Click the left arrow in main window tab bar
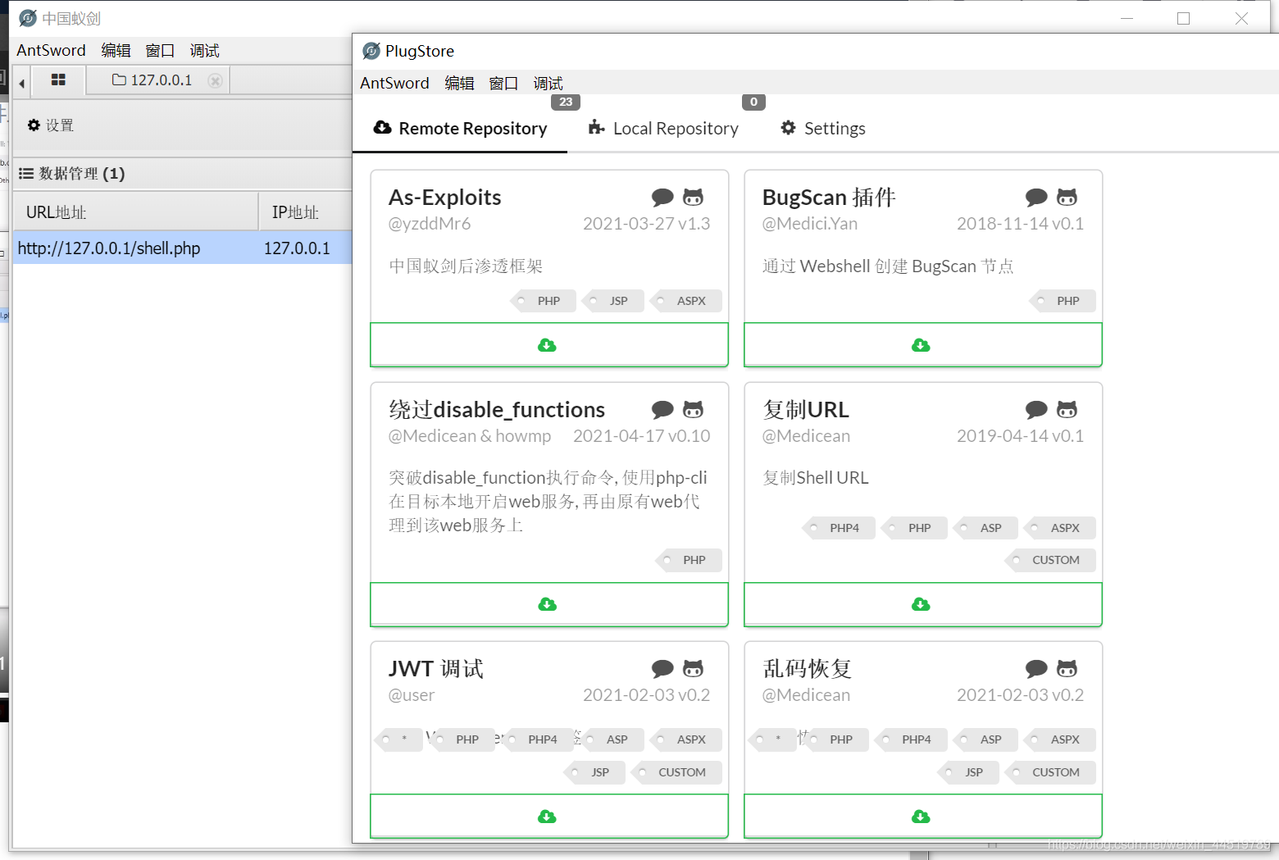The height and width of the screenshot is (860, 1279). click(x=22, y=83)
